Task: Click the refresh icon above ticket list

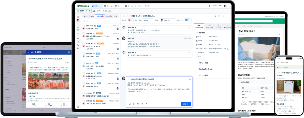Action: coord(87,21)
